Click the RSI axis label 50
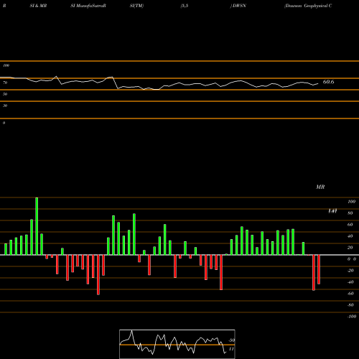 point(5,94)
